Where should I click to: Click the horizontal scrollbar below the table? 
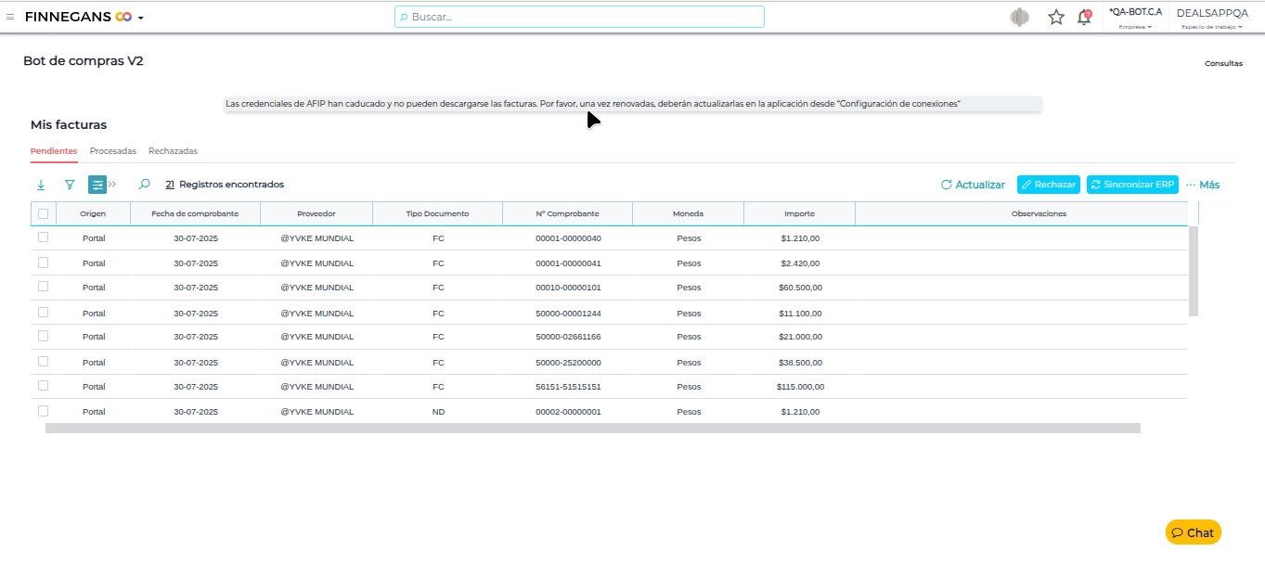[592, 428]
